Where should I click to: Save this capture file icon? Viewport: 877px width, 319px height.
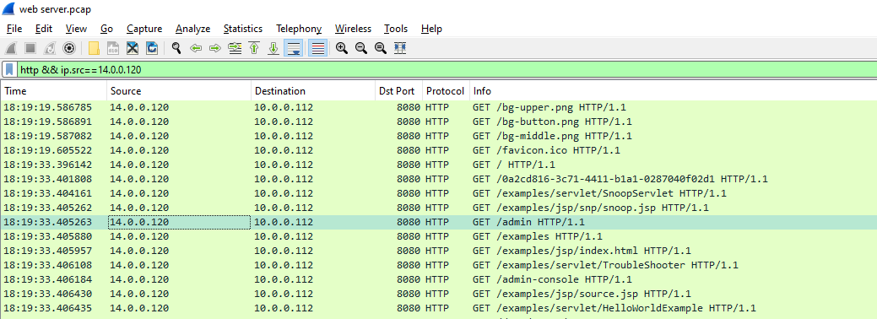pyautogui.click(x=113, y=48)
